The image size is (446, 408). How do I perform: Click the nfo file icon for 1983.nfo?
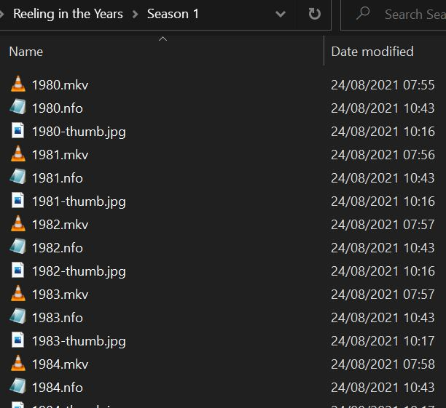click(x=18, y=317)
